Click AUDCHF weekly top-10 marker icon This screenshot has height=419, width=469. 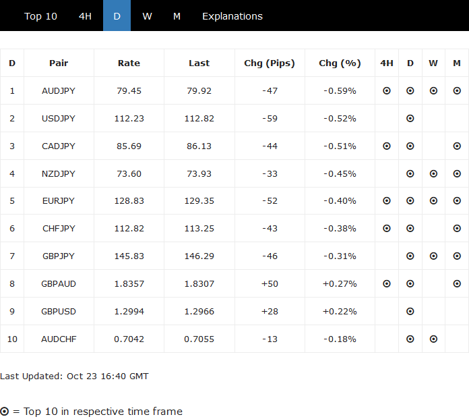pos(433,339)
